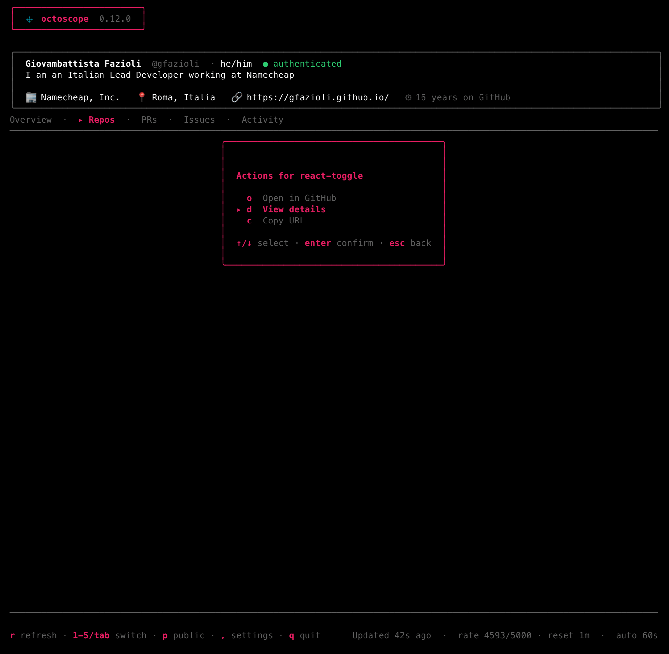
Task: Toggle the p public filter
Action: tap(183, 636)
